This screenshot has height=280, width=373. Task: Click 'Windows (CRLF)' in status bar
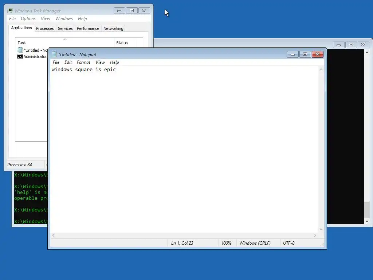[255, 243]
